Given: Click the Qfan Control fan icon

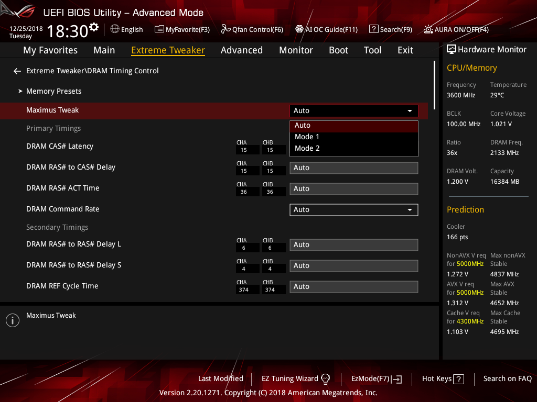Looking at the screenshot, I should point(225,29).
